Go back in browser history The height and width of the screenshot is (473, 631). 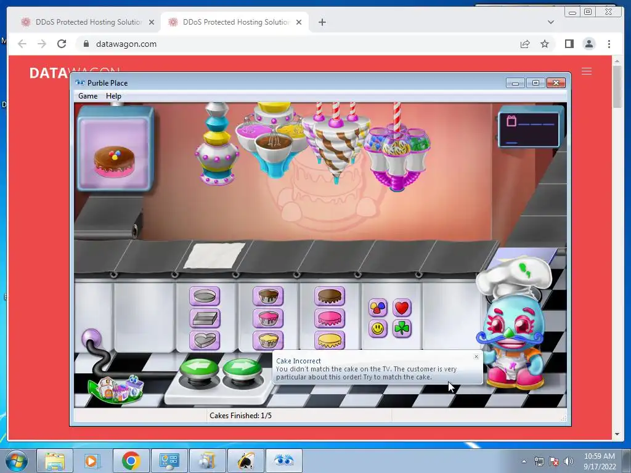point(22,44)
